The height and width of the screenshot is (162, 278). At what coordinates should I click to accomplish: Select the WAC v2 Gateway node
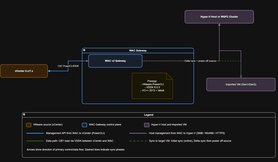pyautogui.click(x=115, y=61)
